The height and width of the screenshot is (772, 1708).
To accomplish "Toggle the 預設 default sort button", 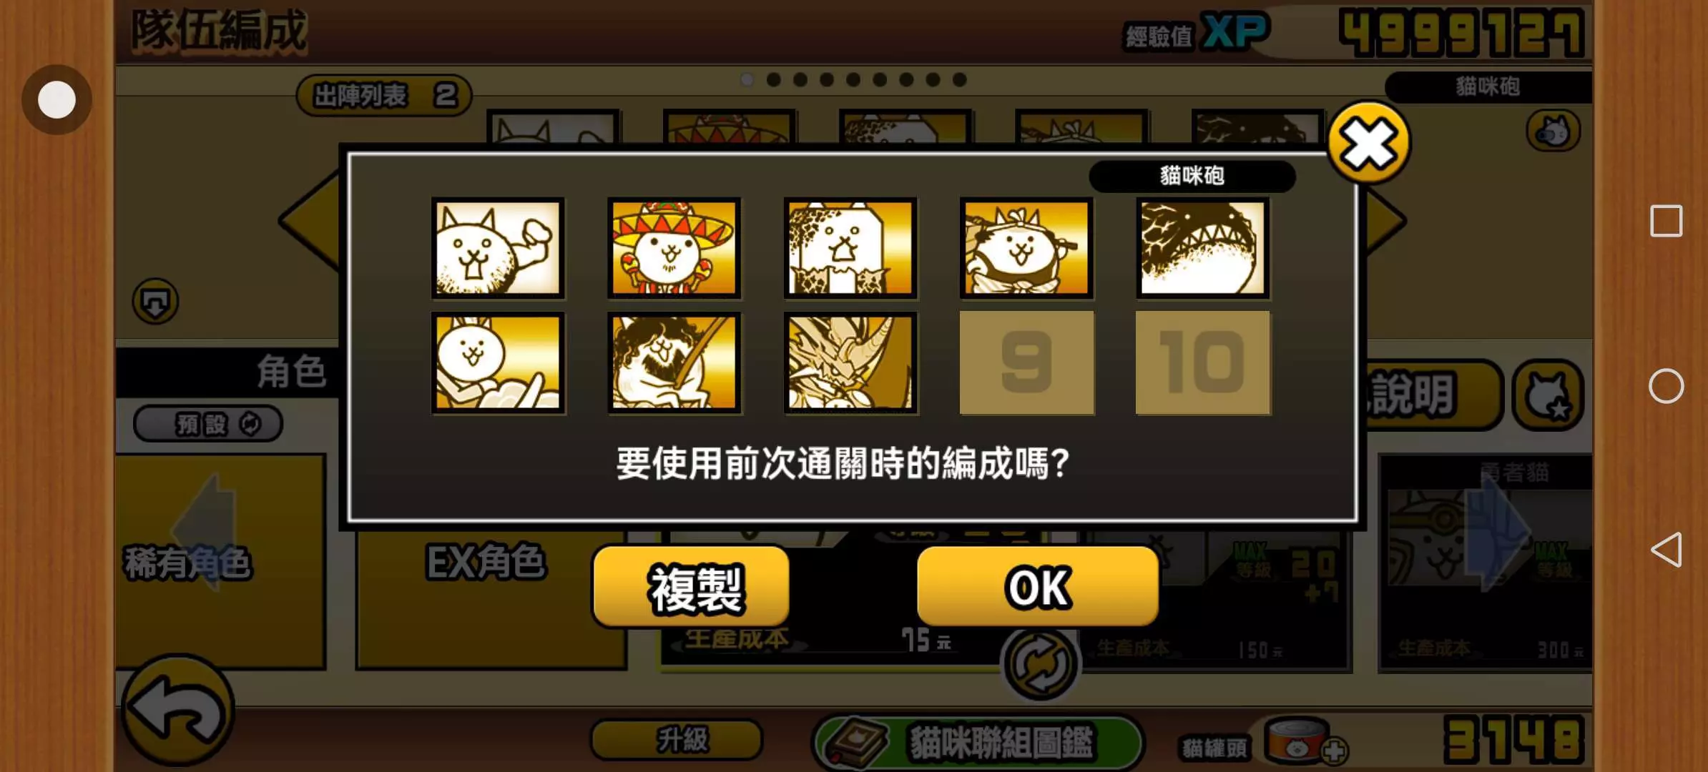I will (208, 424).
